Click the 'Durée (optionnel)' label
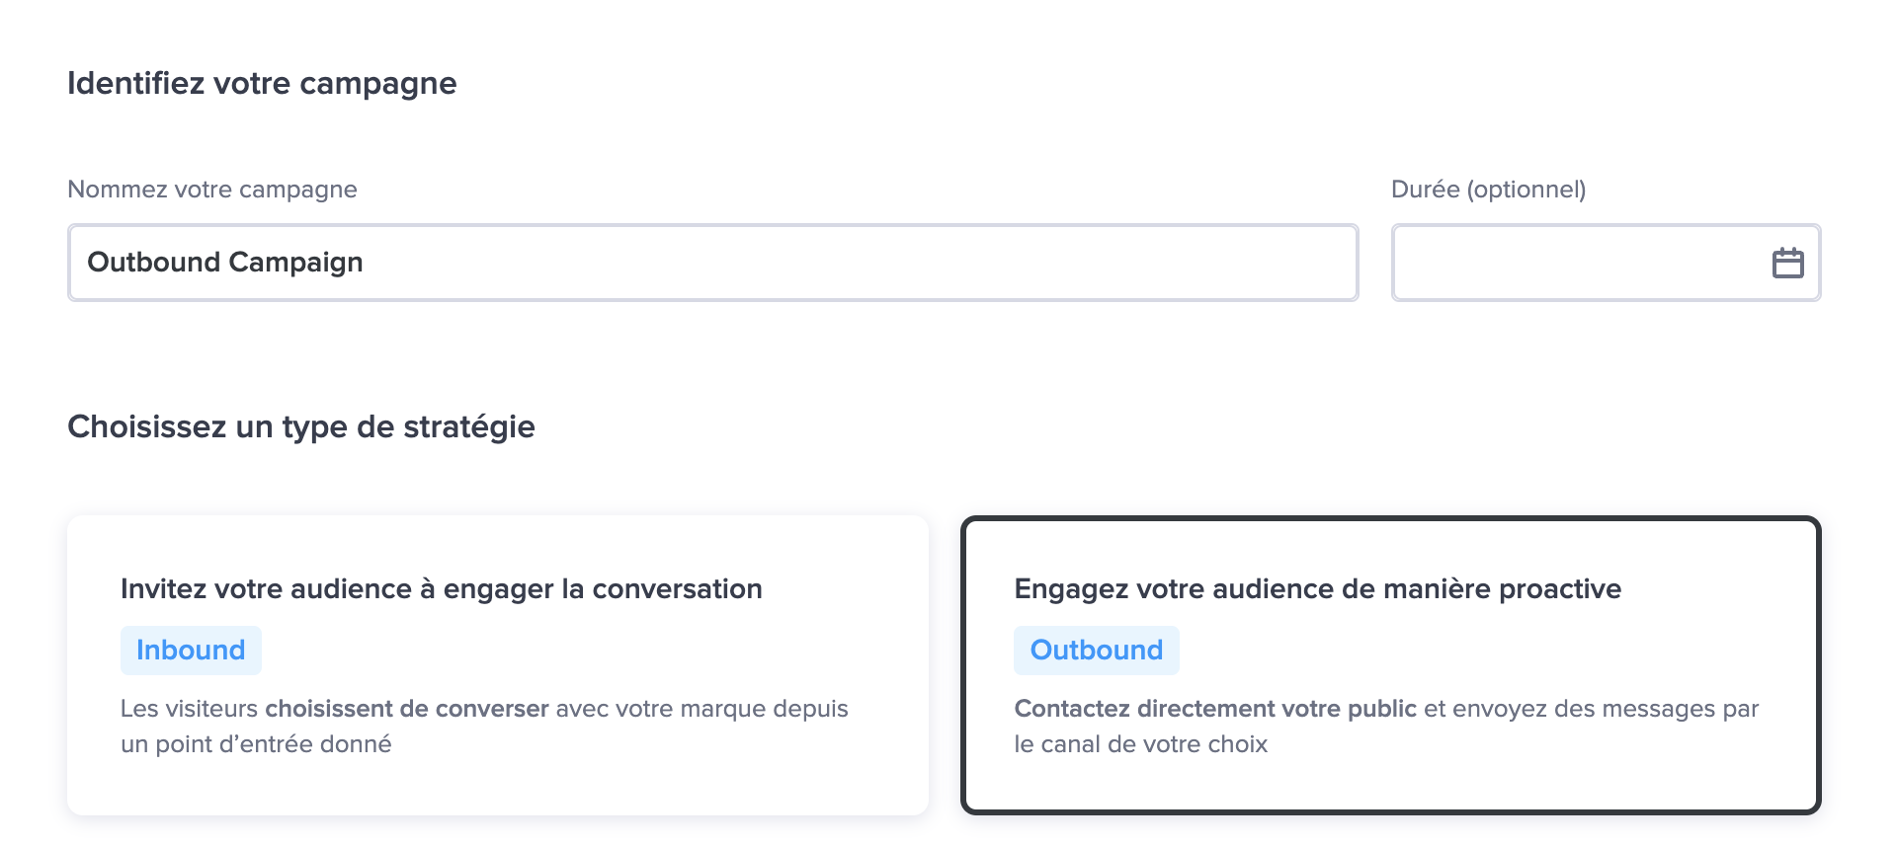Image resolution: width=1897 pixels, height=845 pixels. 1489,190
